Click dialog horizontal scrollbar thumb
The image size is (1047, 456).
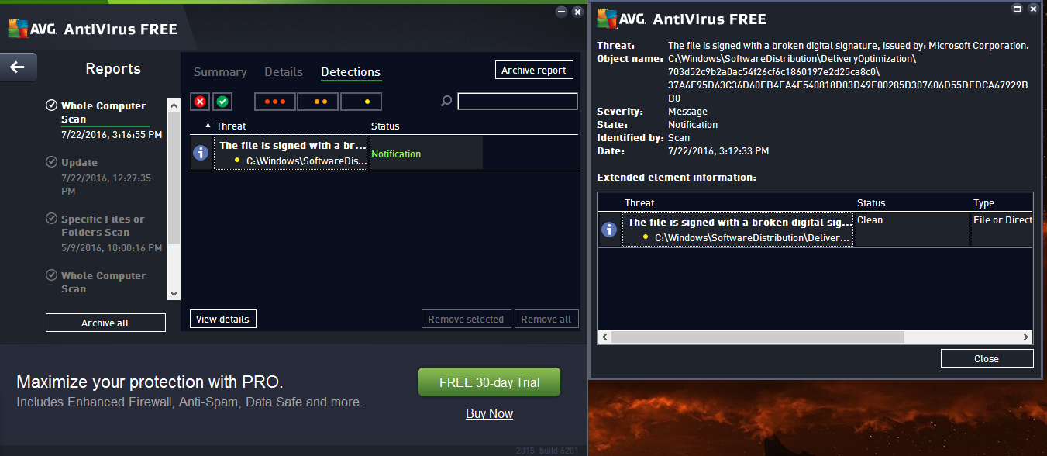(758, 337)
